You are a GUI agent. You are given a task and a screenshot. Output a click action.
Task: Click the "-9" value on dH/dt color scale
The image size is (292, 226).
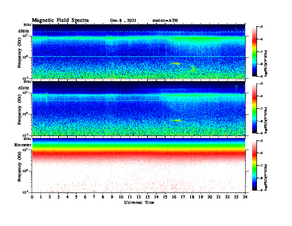pos(261,76)
